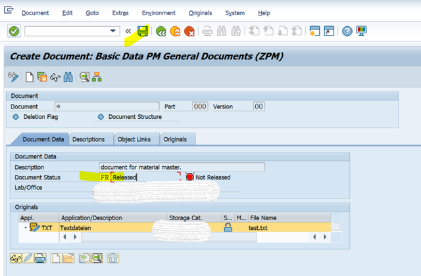The width and height of the screenshot is (421, 276).
Task: Click the Storage Cat. column header
Action: point(194,218)
